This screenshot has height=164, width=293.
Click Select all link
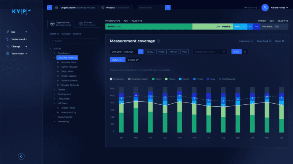click(54, 34)
